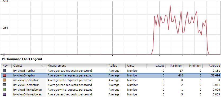Click persistent's 'Average read requests per second' measurement
The width and height of the screenshot is (221, 97).
70,85
